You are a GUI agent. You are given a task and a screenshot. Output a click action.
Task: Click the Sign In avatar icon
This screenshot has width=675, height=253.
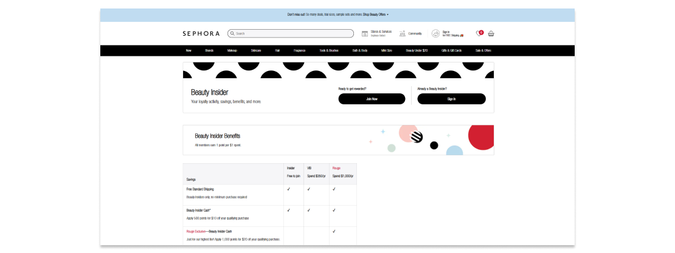(435, 33)
